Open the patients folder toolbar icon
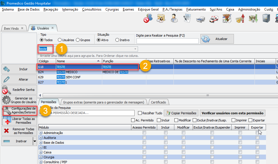Image resolution: width=278 pixels, height=164 pixels. [x=161, y=18]
